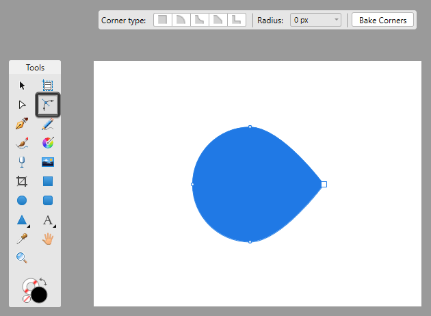Click the bottom node of the blue shape
Image resolution: width=431 pixels, height=316 pixels.
pos(250,242)
